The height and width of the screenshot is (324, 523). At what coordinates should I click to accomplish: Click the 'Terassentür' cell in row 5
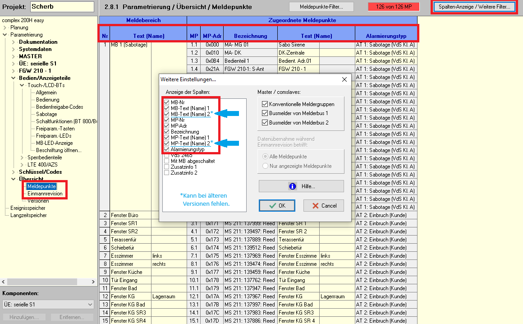130,240
